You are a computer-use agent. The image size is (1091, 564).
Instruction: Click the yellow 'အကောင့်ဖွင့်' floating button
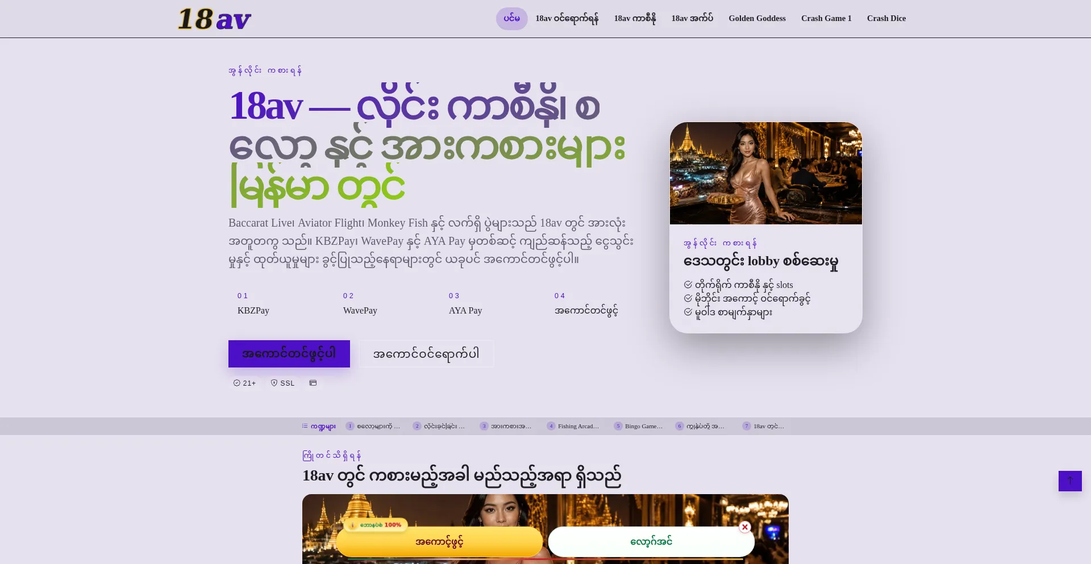tap(439, 542)
